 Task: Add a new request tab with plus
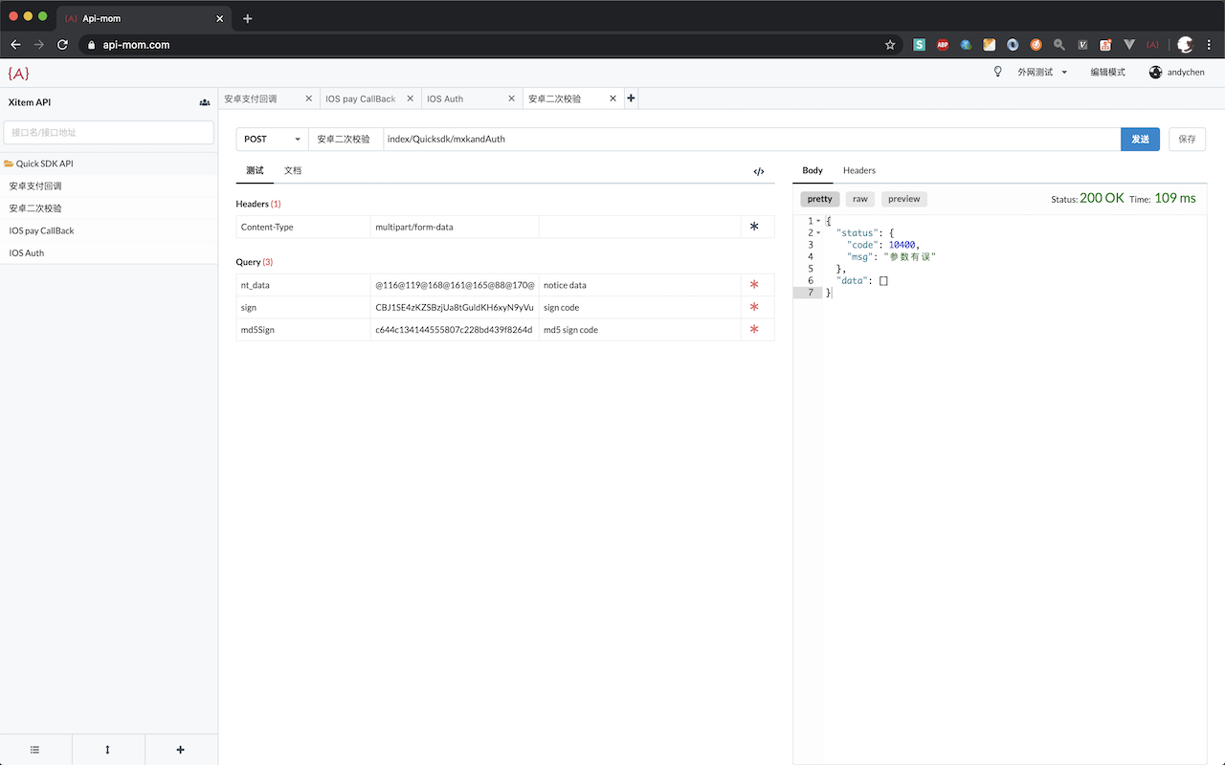click(631, 98)
